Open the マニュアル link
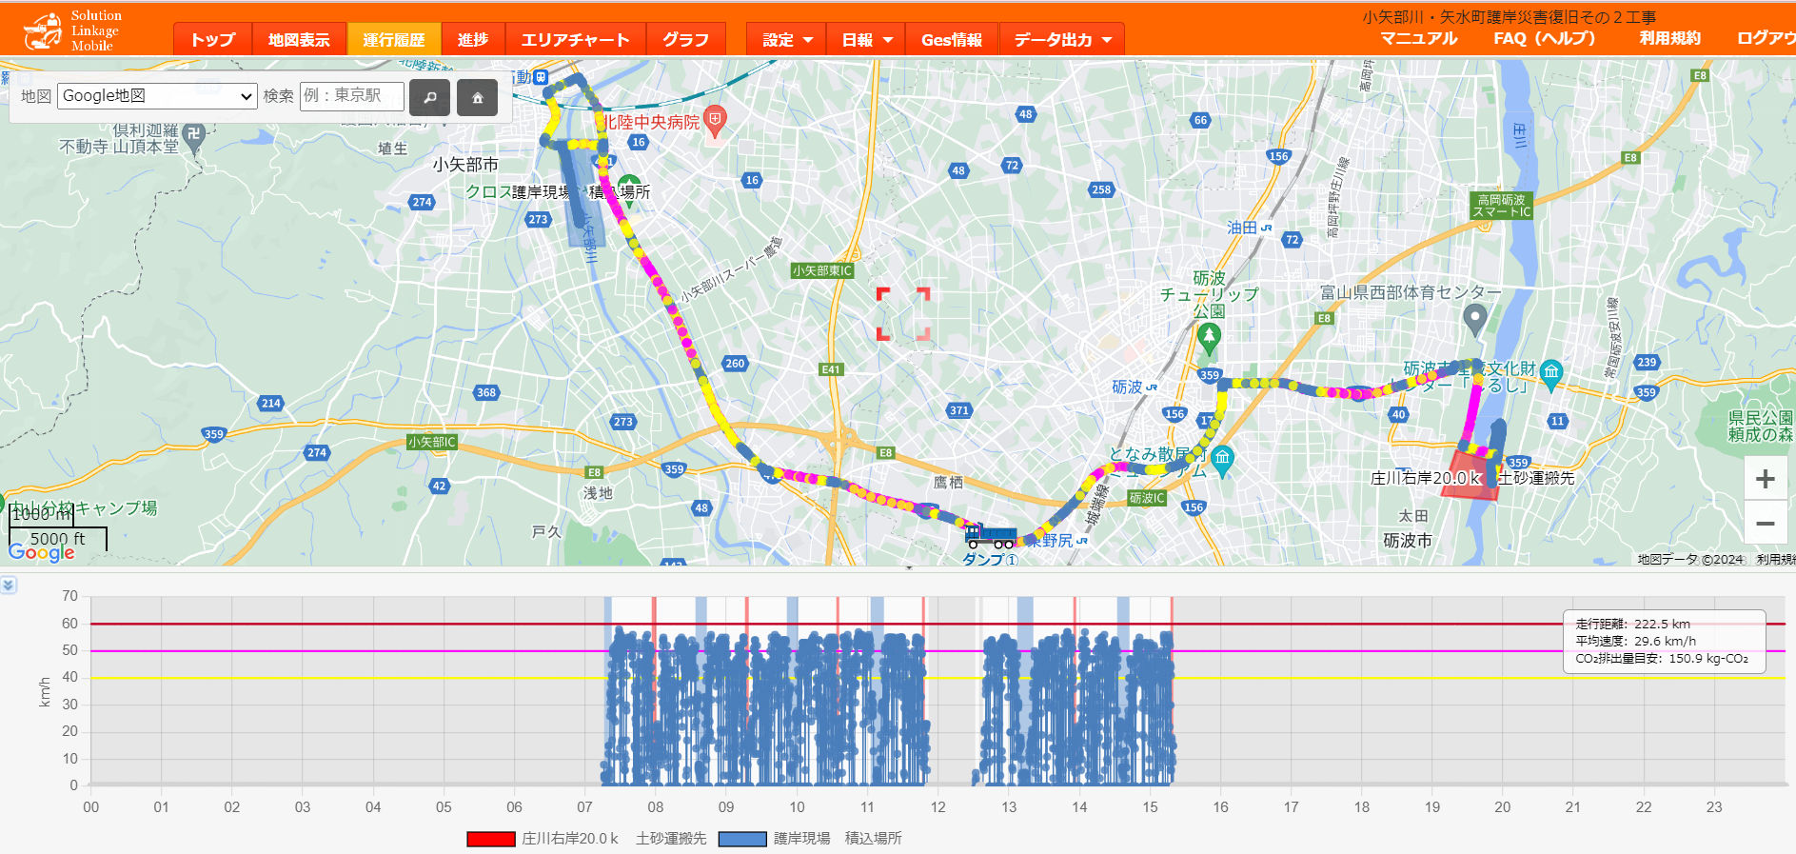 [x=1418, y=38]
